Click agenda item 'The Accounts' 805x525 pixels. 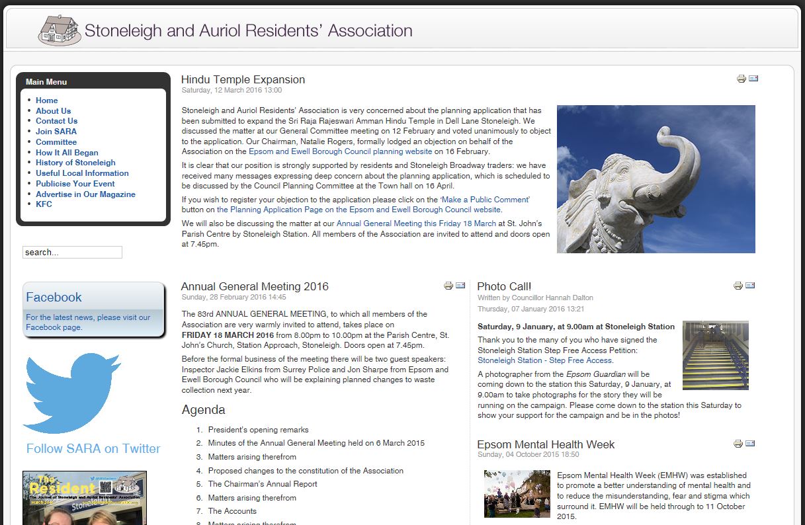(232, 511)
